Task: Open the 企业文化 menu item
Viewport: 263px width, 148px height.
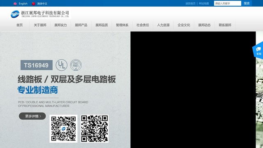Action: (184, 25)
